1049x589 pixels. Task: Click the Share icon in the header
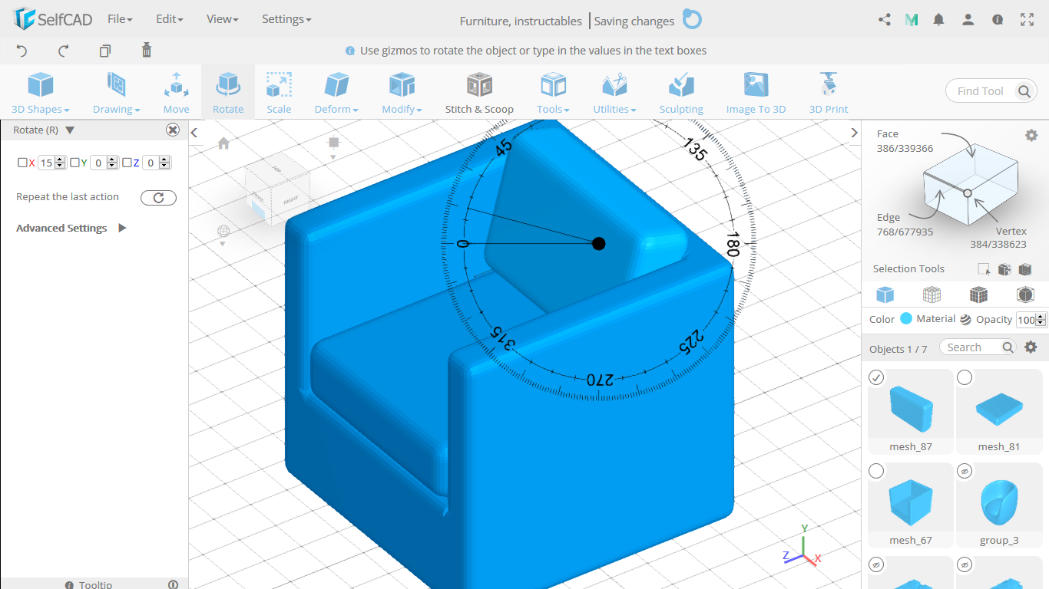[884, 20]
